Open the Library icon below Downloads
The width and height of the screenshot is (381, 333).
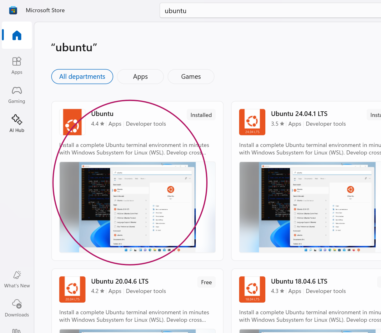coord(16,330)
